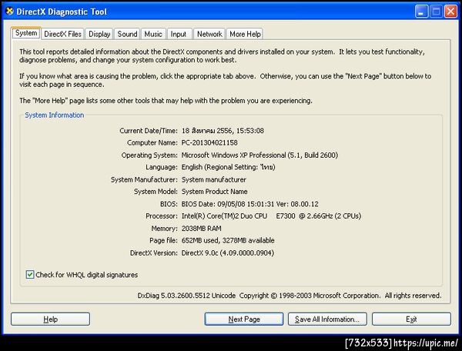This screenshot has width=462, height=351.
Task: Click the System Product Name model value
Action: tap(214, 192)
